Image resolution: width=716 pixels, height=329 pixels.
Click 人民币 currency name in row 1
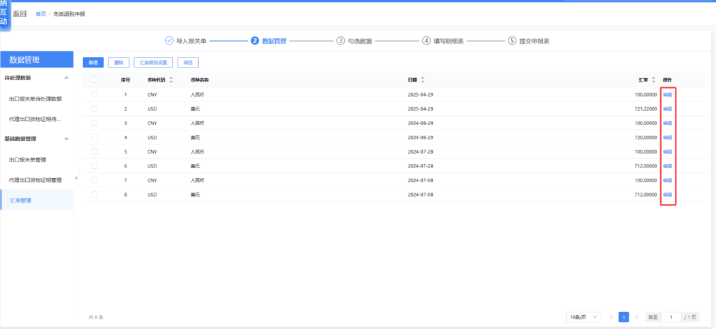pyautogui.click(x=198, y=94)
